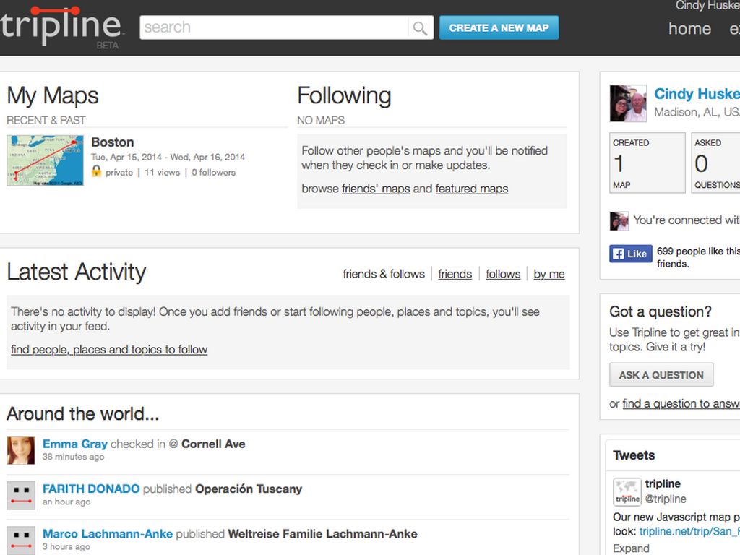Click the Facebook Like button
Screen dimensions: 740x555
click(630, 254)
